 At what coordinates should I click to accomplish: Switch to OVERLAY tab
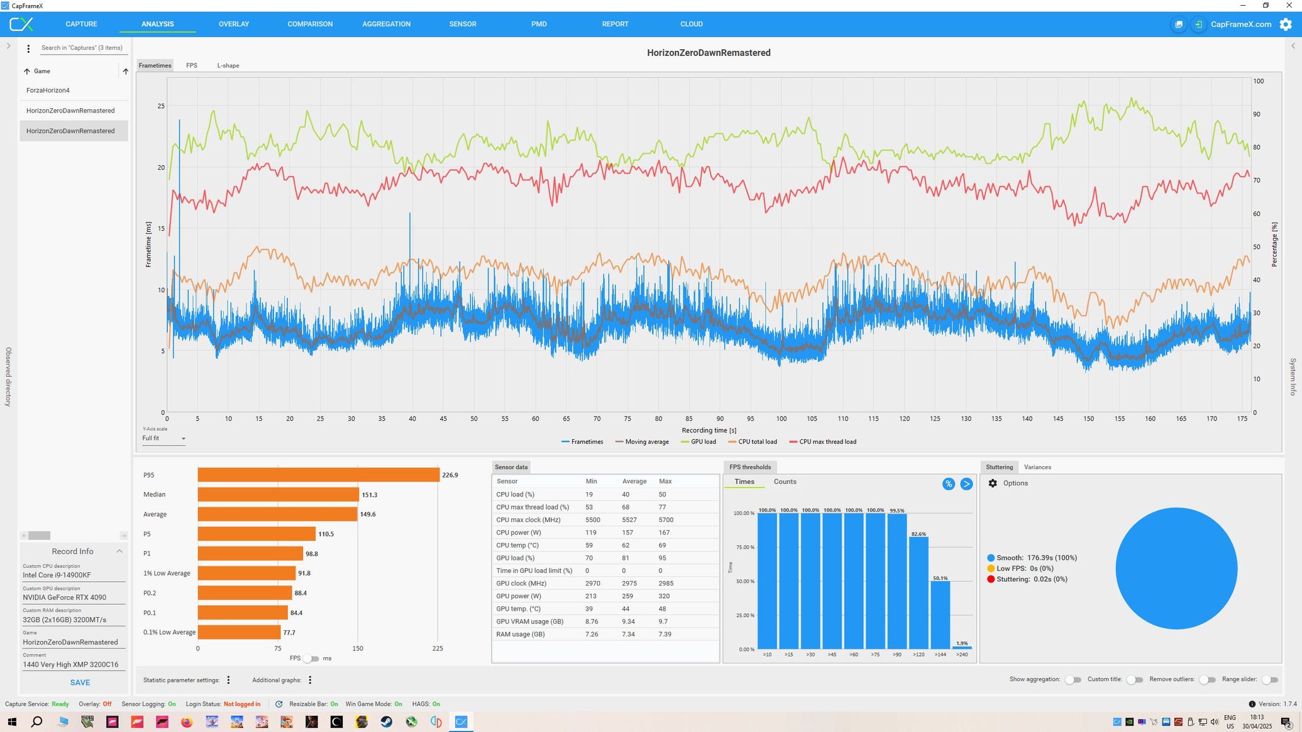point(233,25)
